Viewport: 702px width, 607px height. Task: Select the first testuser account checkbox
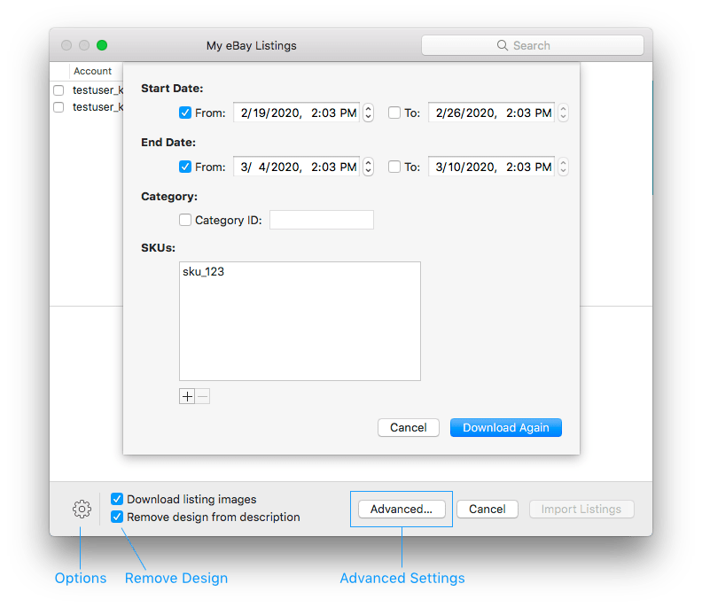tap(58, 90)
